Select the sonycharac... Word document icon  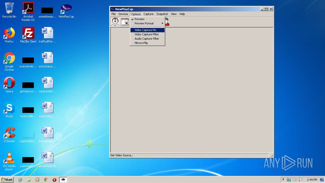47,60
